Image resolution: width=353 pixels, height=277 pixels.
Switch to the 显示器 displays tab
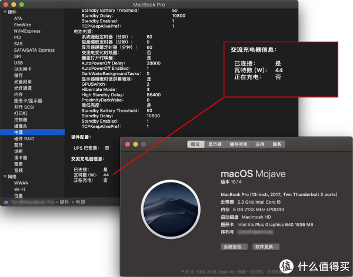[215, 144]
